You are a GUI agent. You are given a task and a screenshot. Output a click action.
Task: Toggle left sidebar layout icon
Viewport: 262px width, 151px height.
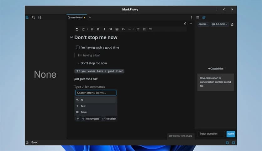click(x=227, y=143)
